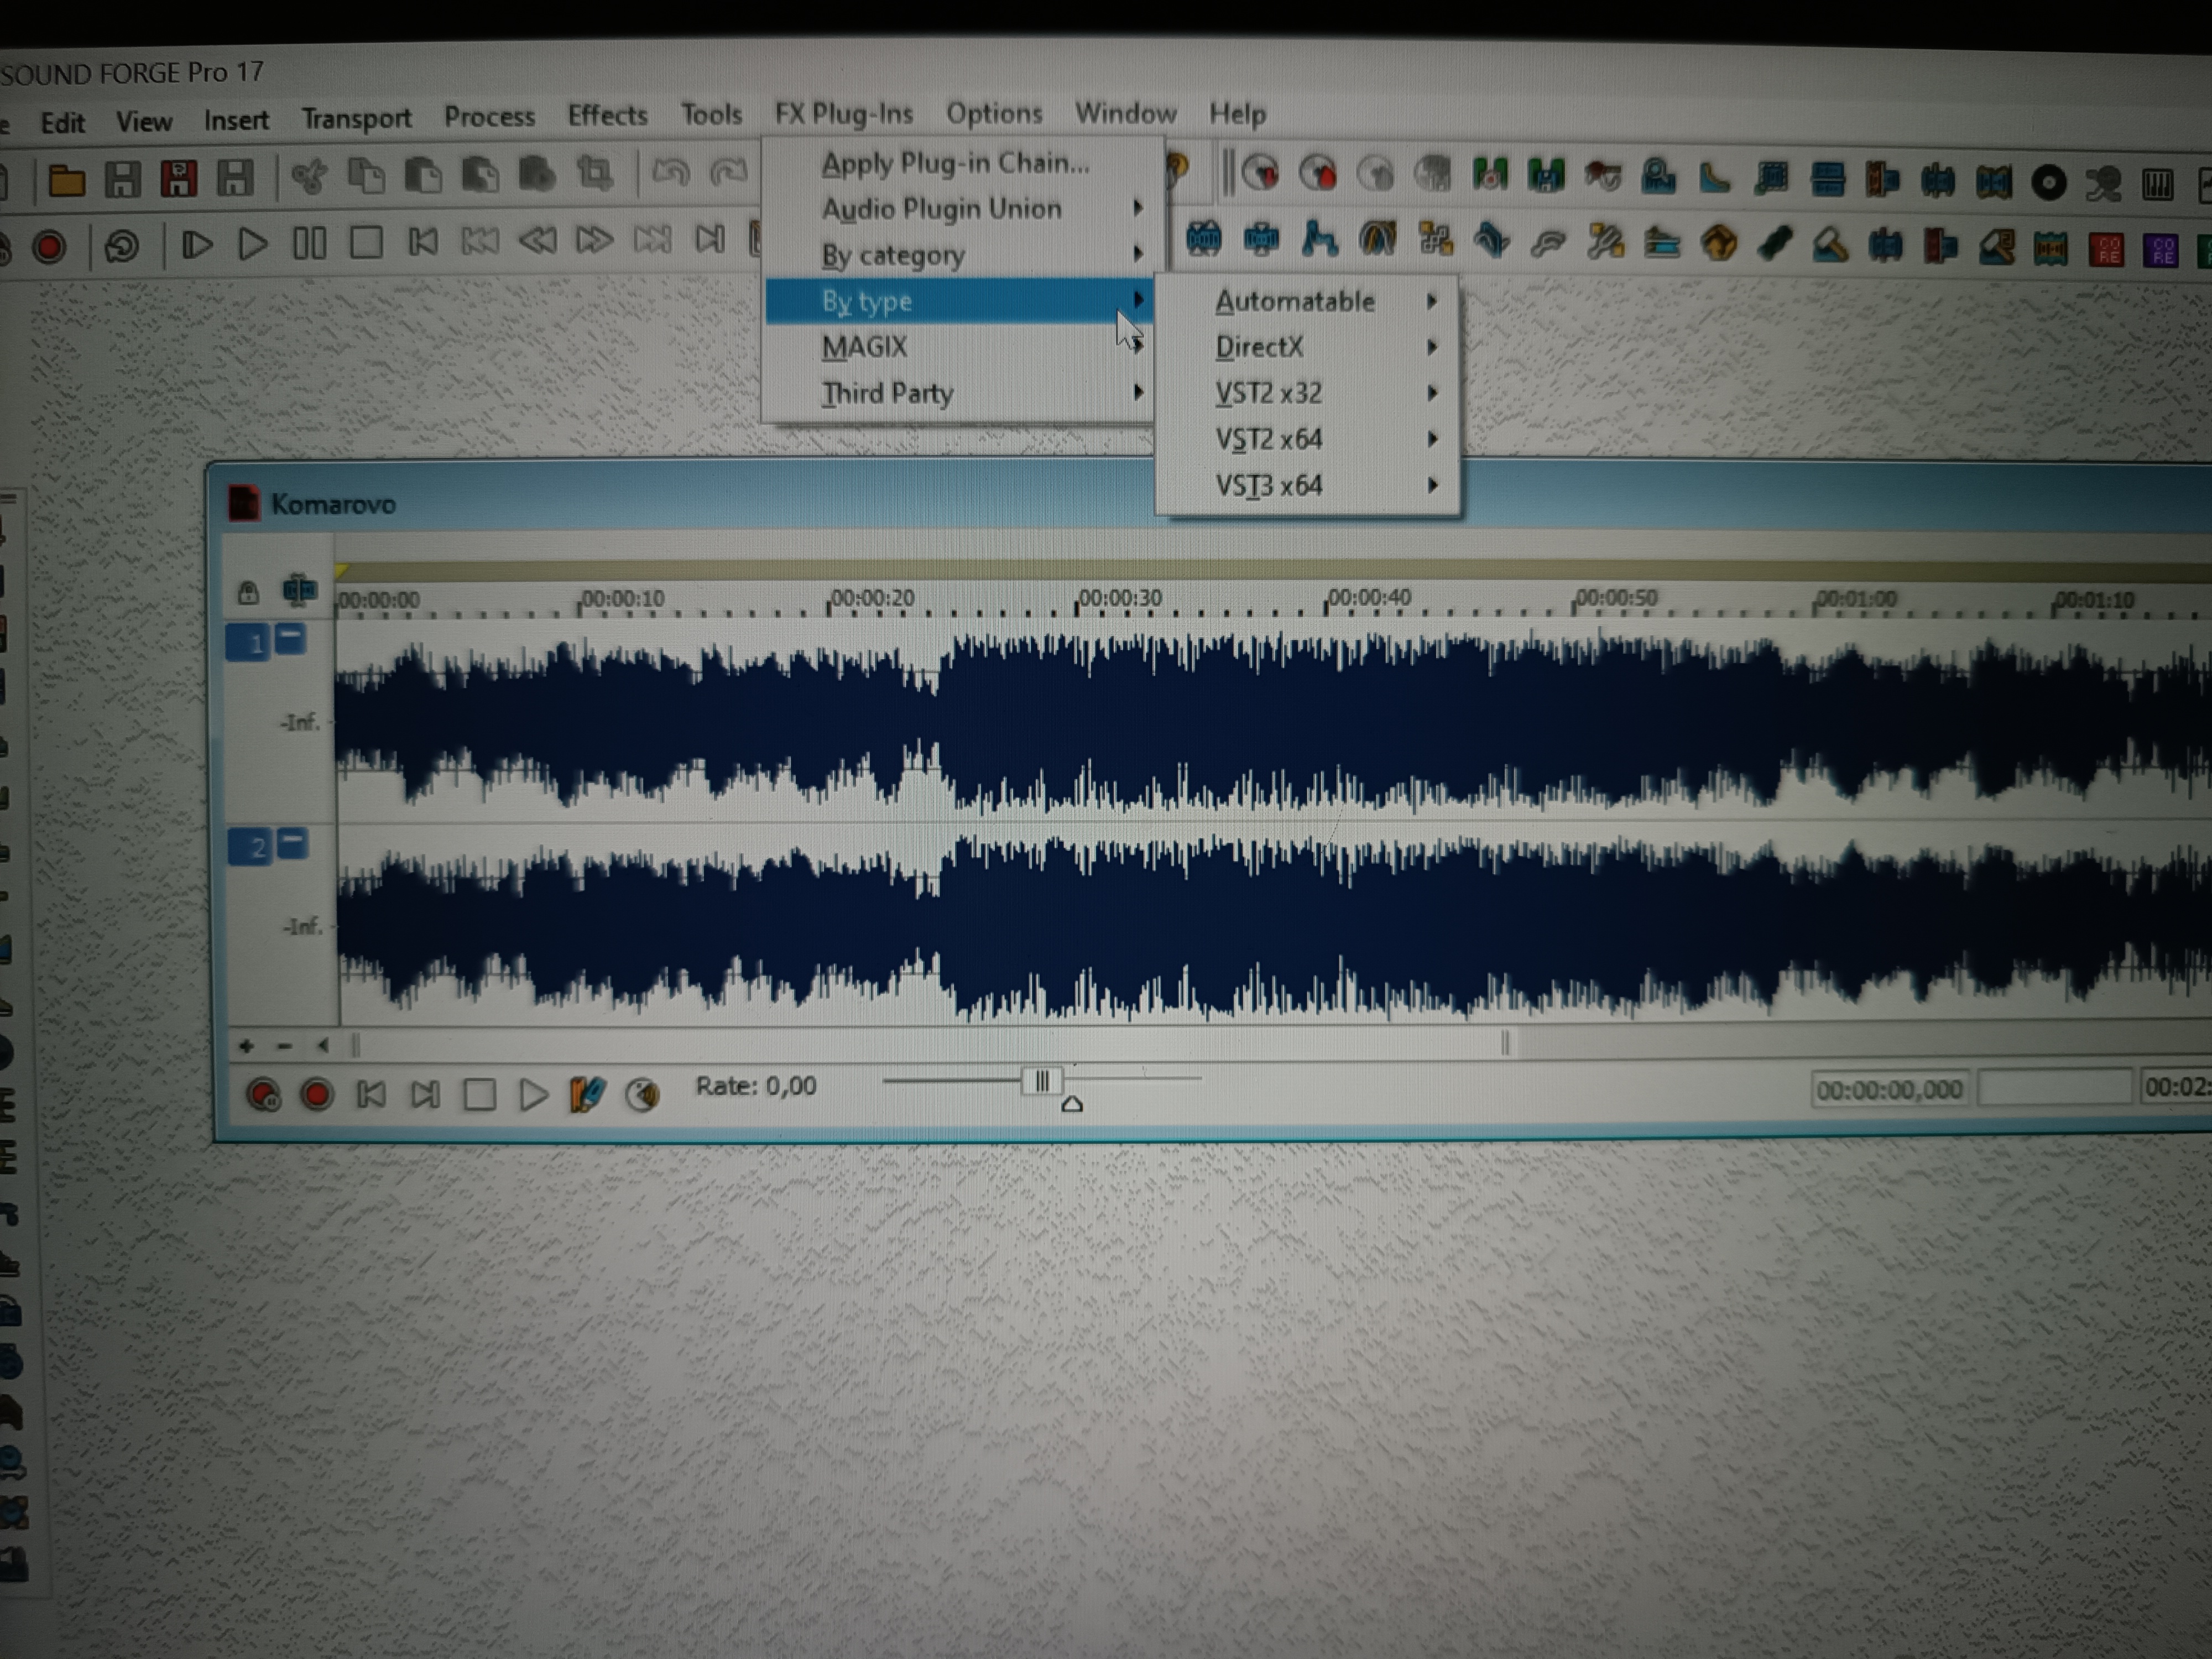Toggle channel 2 selection button

tap(249, 847)
